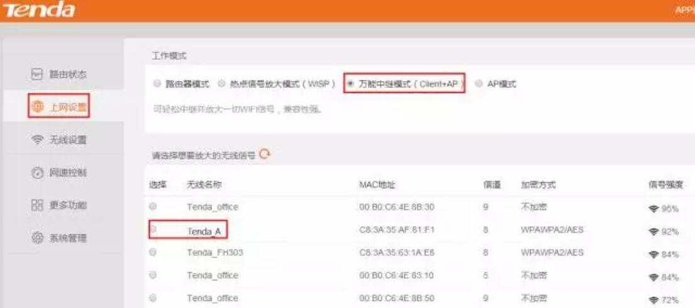
Task: Select 热点信号放大模式 (WISP) option
Action: [221, 84]
